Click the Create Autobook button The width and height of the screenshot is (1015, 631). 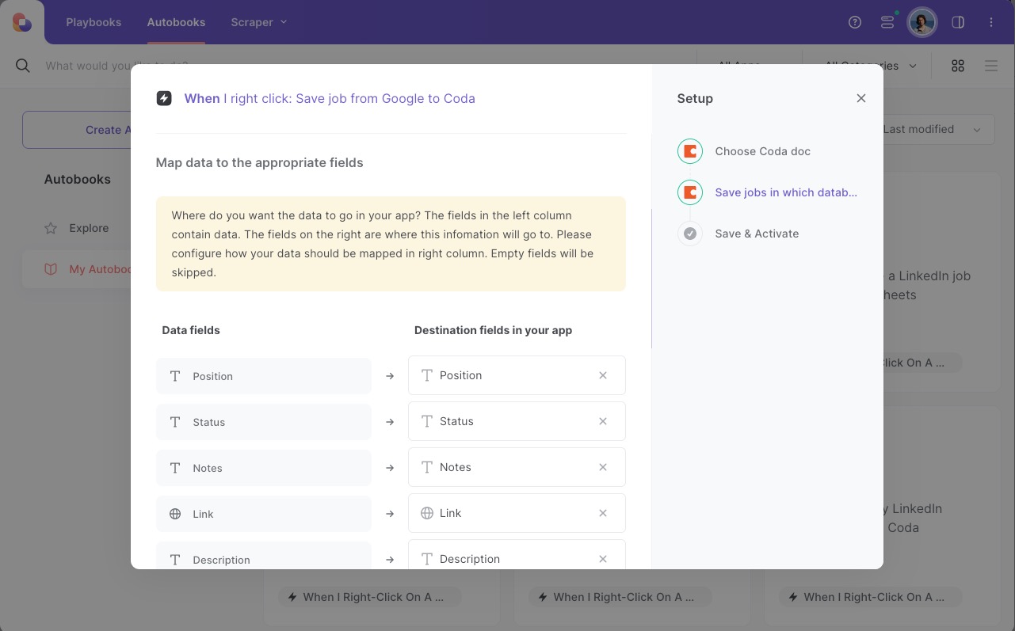[77, 130]
